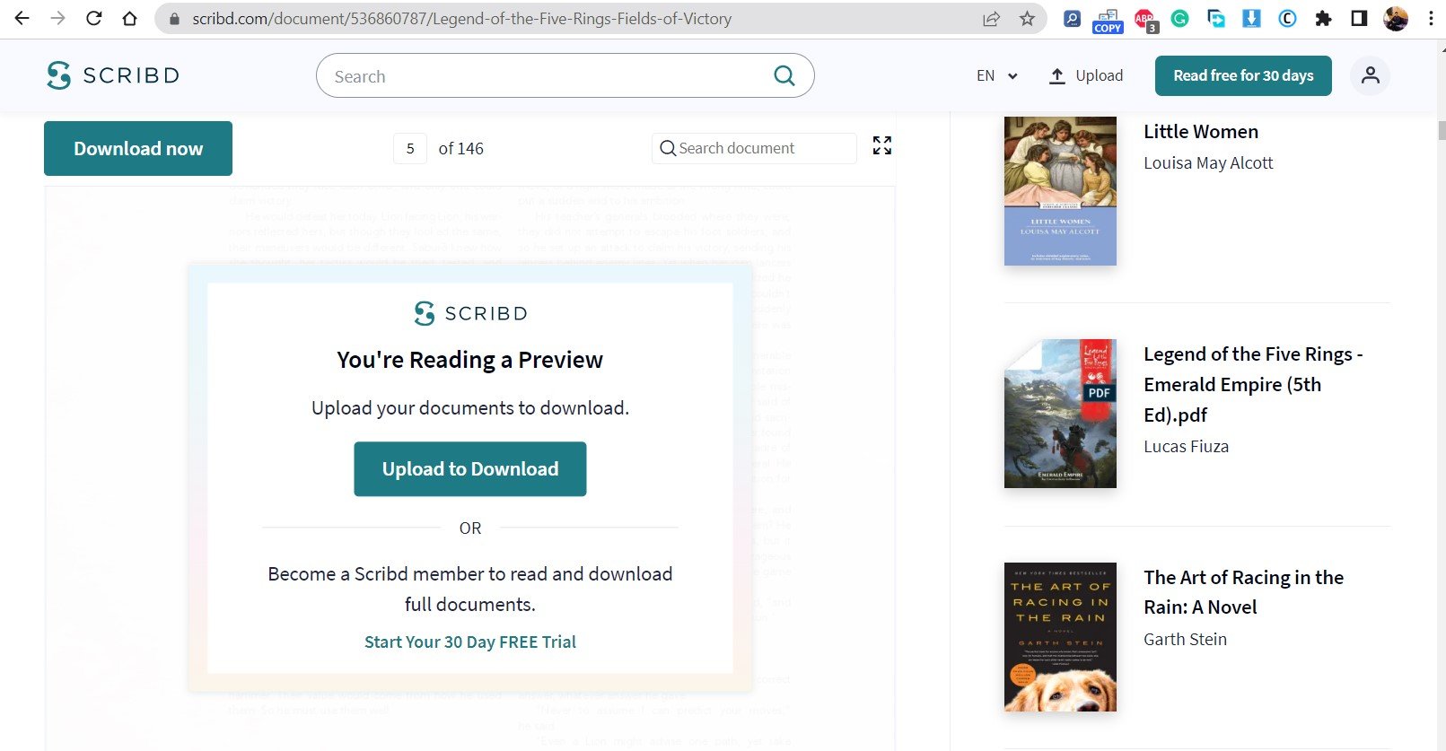Toggle fullscreen document view

881,145
